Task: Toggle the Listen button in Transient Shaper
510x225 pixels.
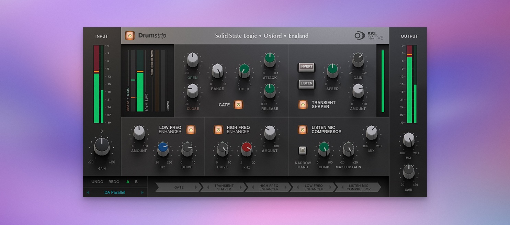Action: pyautogui.click(x=306, y=83)
